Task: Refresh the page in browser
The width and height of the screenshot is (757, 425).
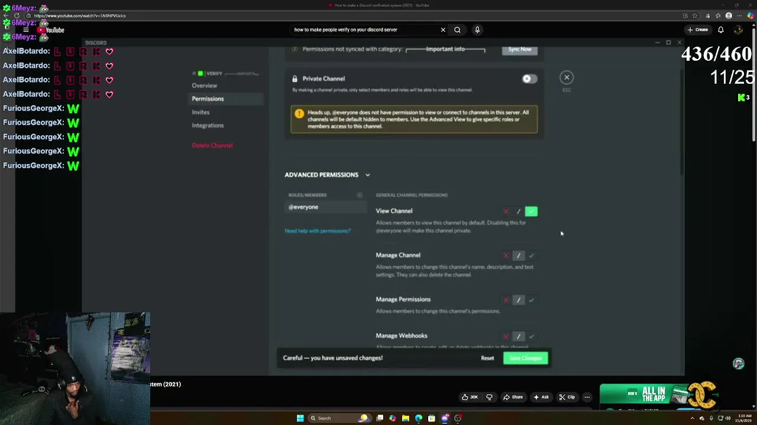Action: (x=17, y=16)
